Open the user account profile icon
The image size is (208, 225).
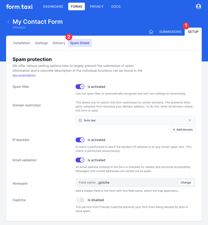198,7
